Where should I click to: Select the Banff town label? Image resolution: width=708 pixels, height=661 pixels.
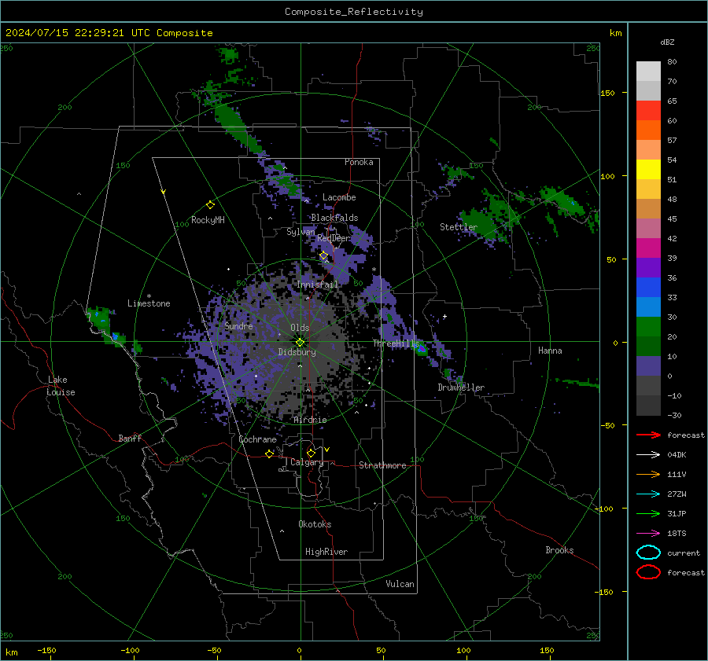(x=130, y=438)
